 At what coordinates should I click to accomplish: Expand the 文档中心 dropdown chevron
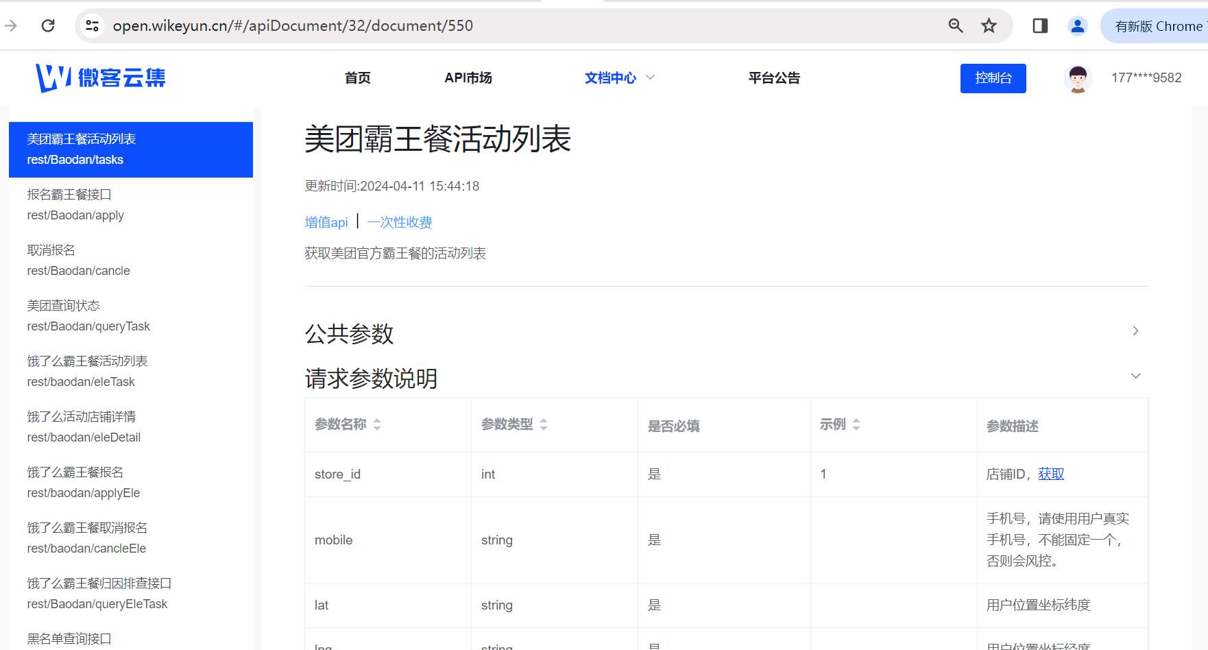click(x=651, y=77)
